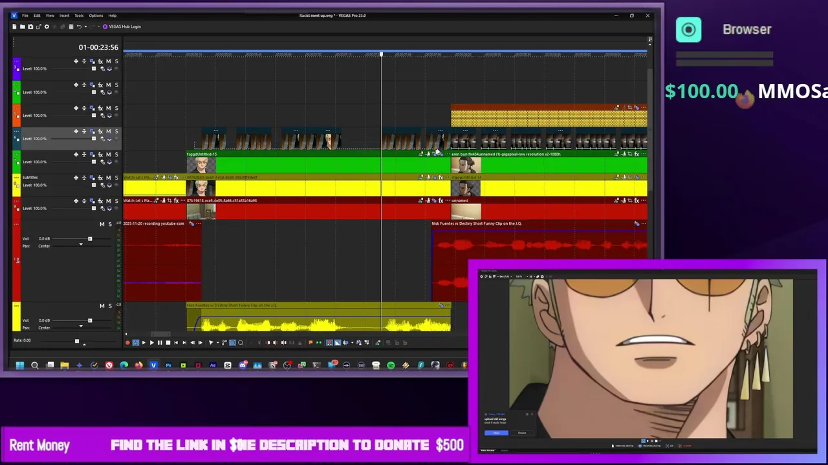
Task: Create a new project from the toolbar
Action: (x=14, y=26)
